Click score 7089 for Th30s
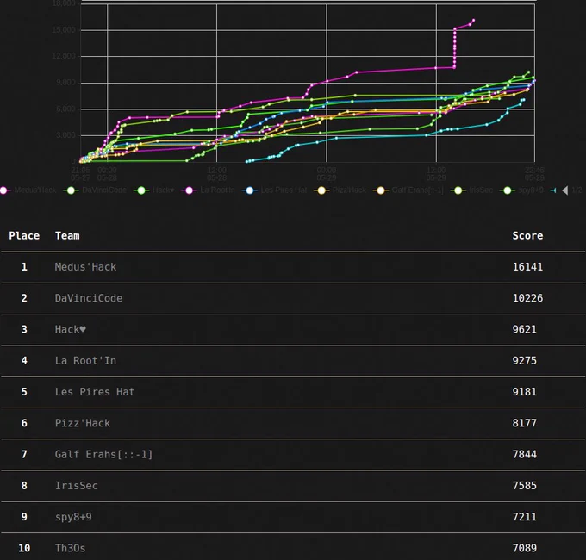The image size is (586, 560). (x=524, y=548)
